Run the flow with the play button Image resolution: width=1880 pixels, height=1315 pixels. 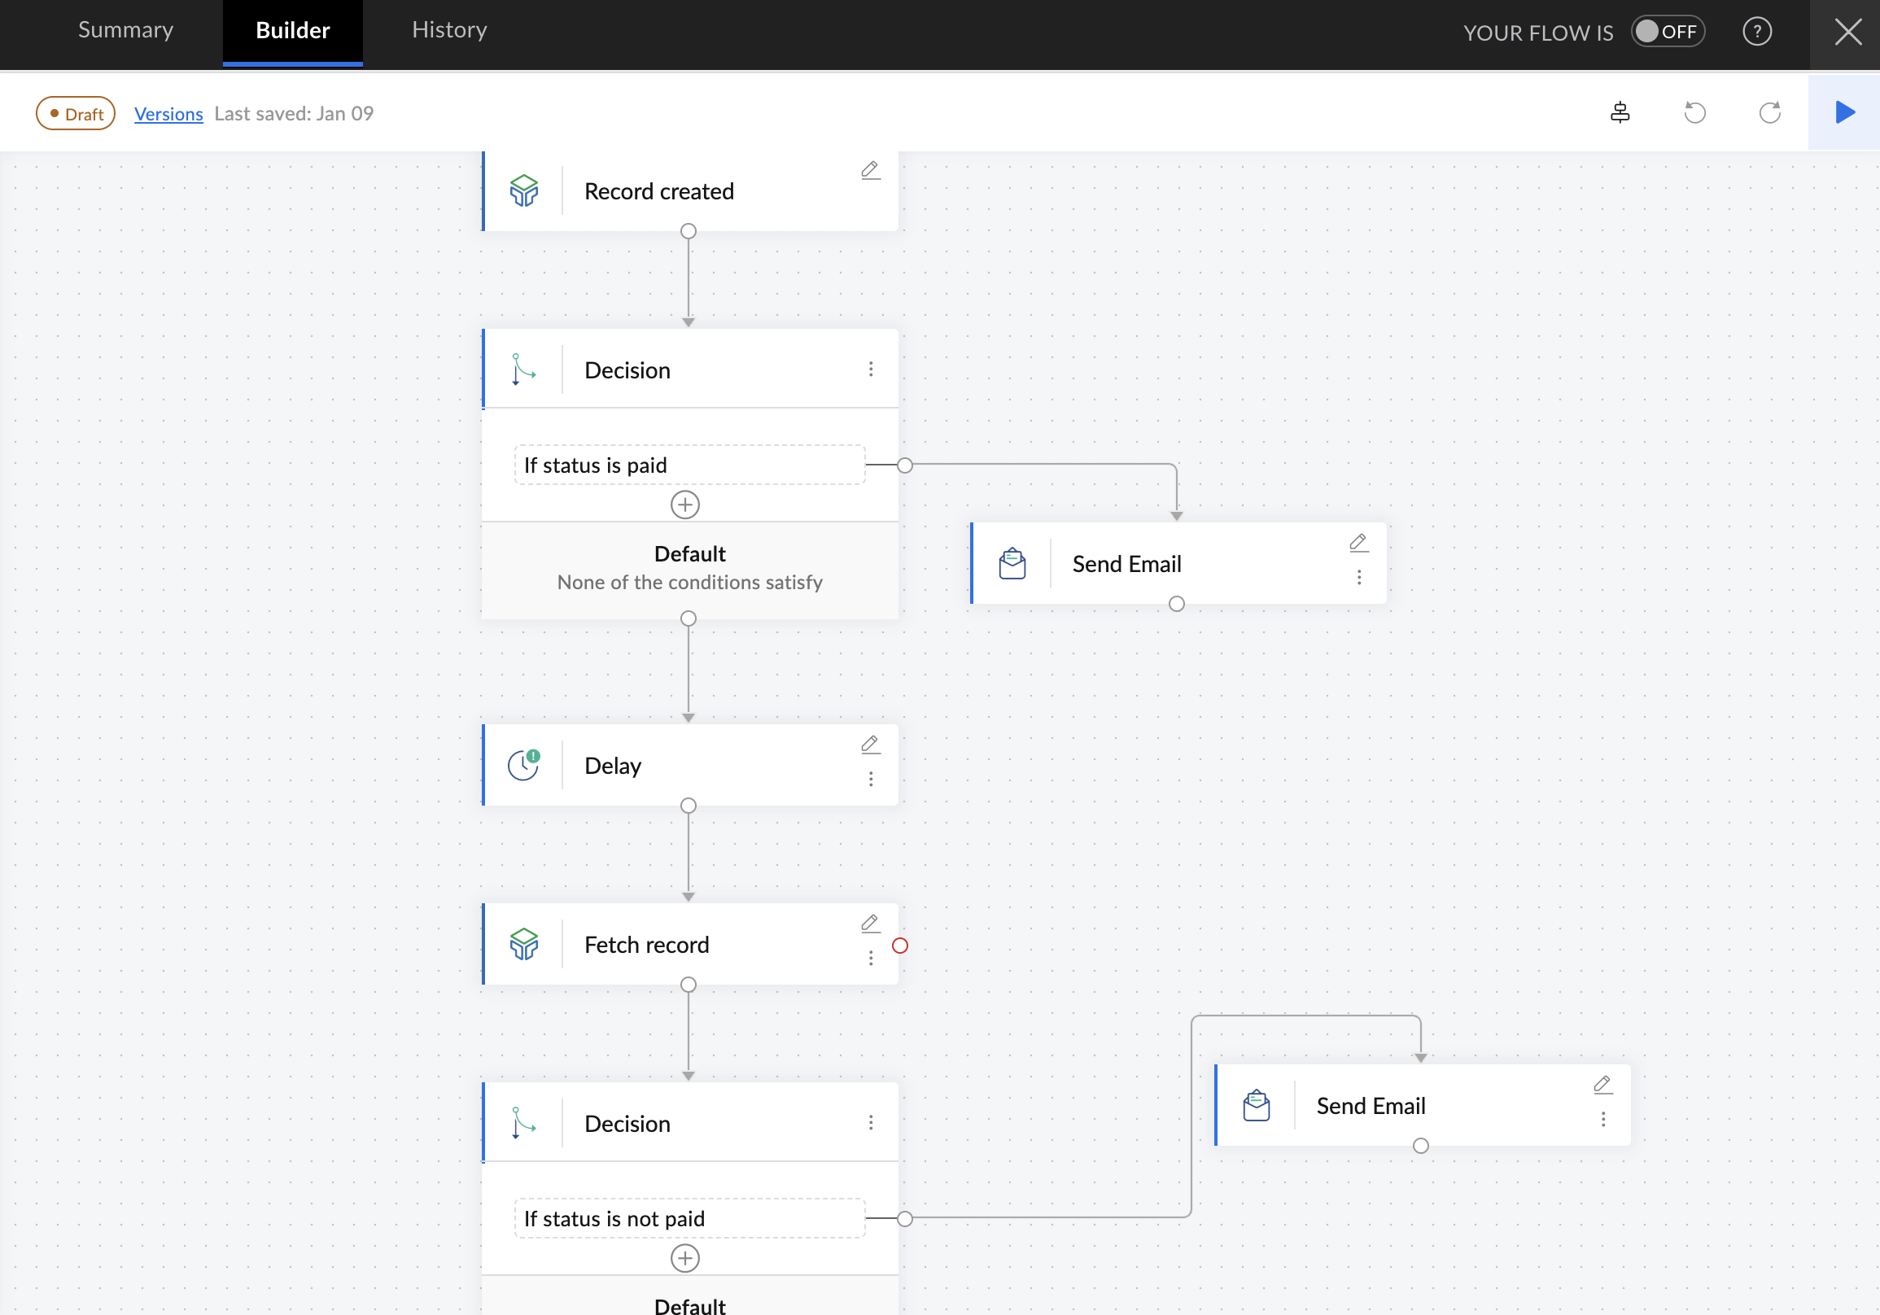[1844, 112]
